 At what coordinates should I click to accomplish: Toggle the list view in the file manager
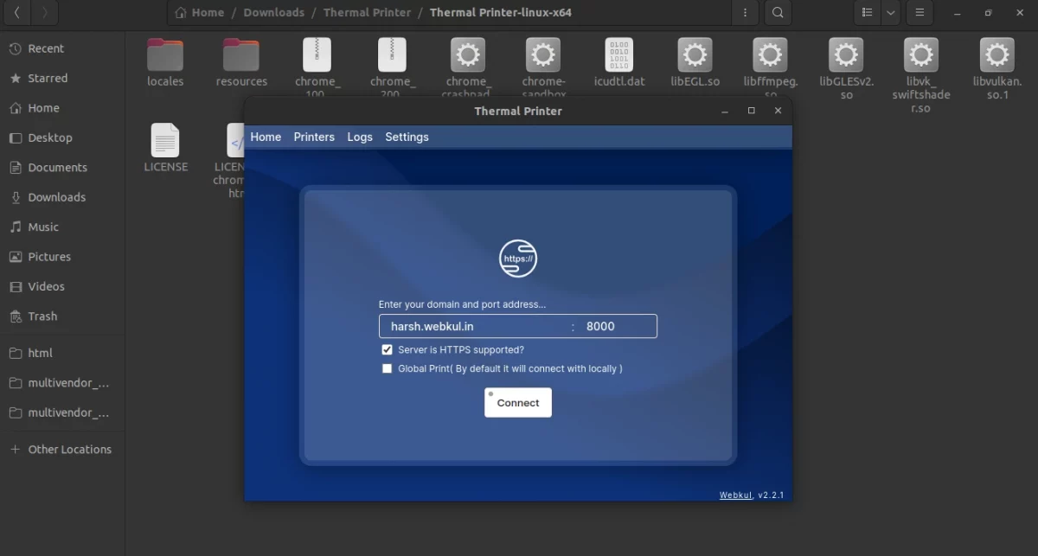pyautogui.click(x=867, y=13)
